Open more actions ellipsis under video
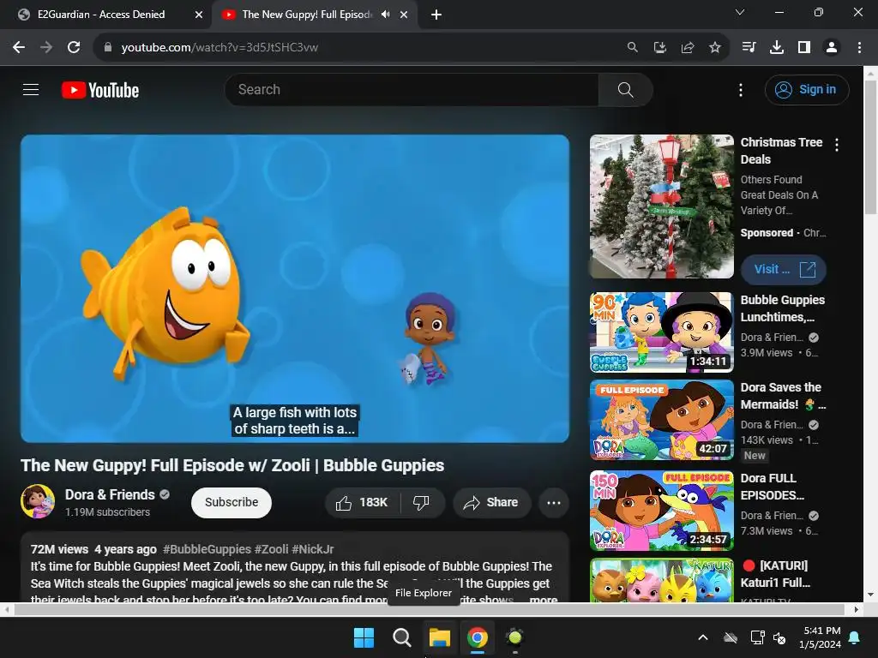878x658 pixels. (554, 502)
